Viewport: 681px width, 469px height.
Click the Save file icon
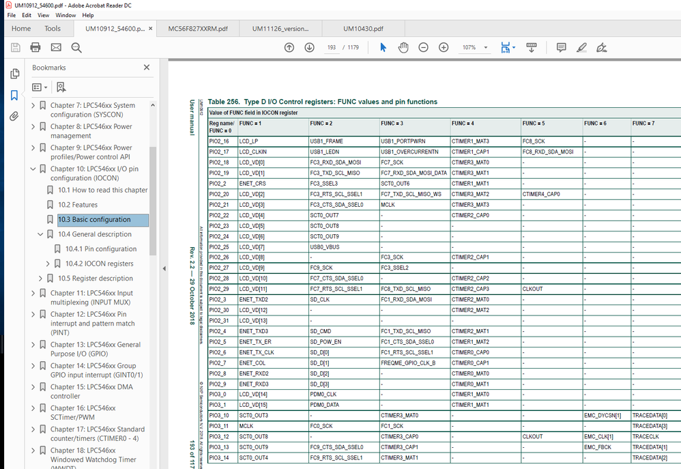click(x=16, y=47)
